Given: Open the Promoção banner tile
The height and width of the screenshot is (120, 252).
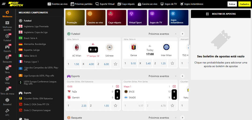Looking at the screenshot, I should 75,18.
